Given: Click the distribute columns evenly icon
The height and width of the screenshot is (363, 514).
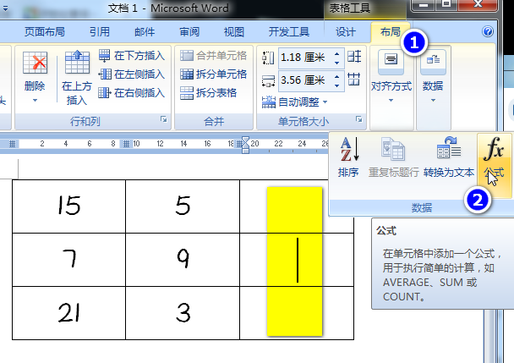Looking at the screenshot, I should pyautogui.click(x=354, y=80).
